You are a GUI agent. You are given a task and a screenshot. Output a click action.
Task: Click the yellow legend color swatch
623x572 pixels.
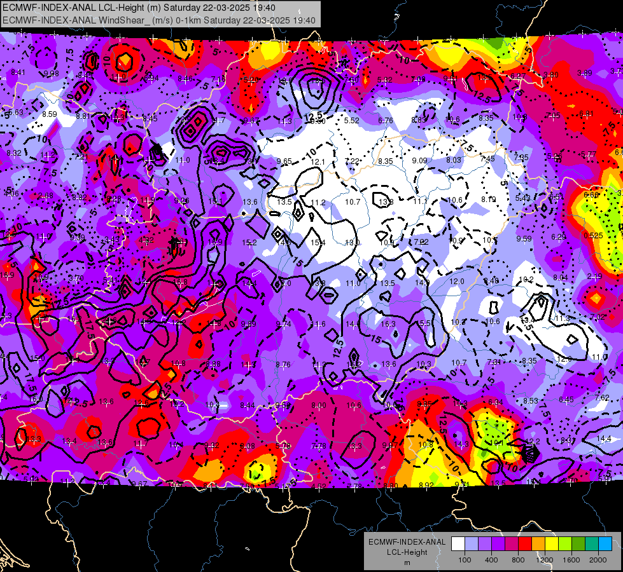[552, 544]
